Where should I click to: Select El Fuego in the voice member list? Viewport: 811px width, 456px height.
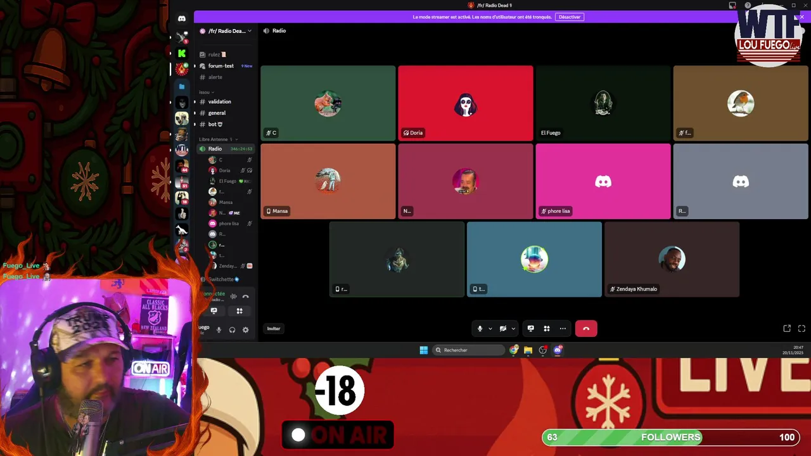click(x=231, y=181)
